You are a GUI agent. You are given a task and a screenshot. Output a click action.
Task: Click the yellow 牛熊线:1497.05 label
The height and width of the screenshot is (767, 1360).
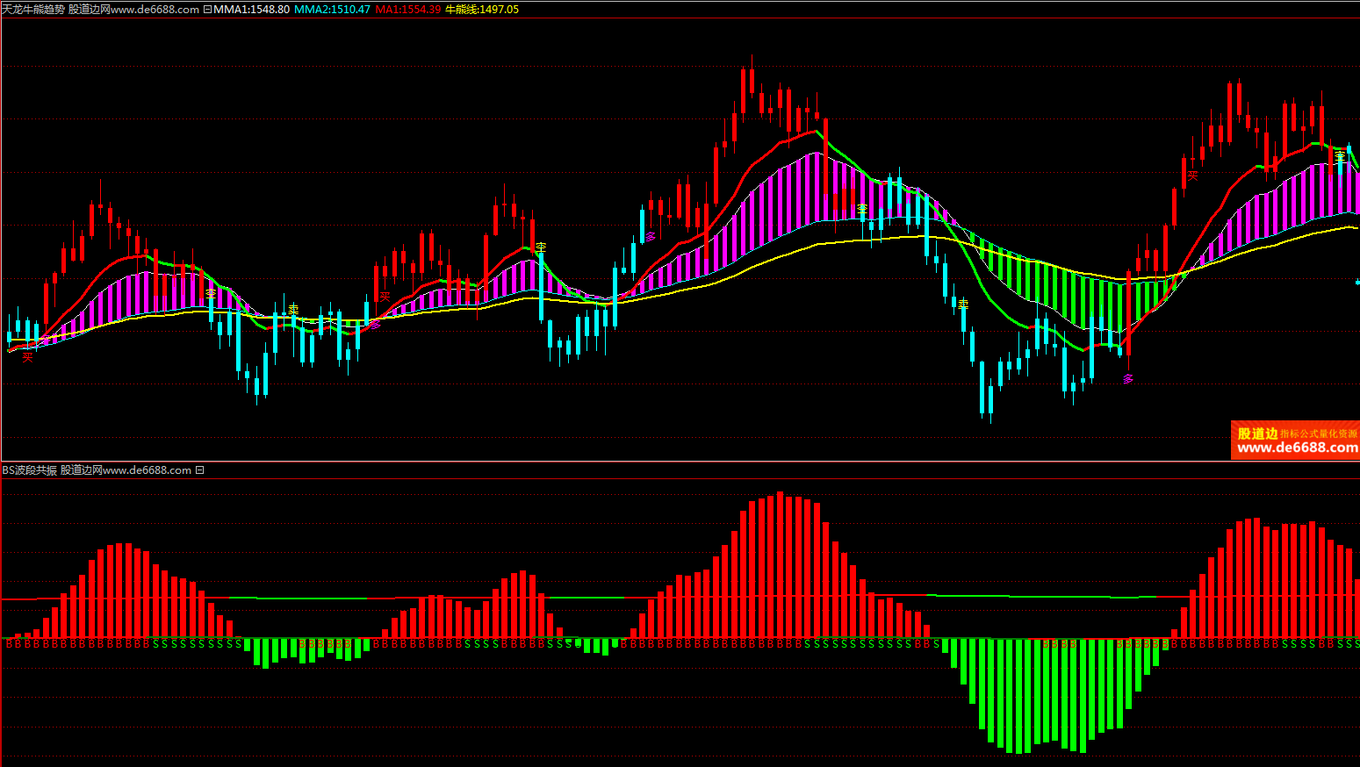[481, 10]
